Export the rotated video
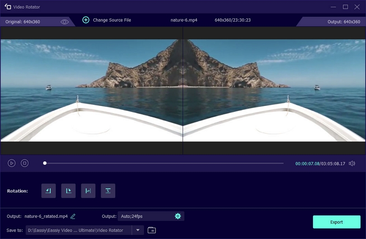The height and width of the screenshot is (239, 366). [337, 222]
